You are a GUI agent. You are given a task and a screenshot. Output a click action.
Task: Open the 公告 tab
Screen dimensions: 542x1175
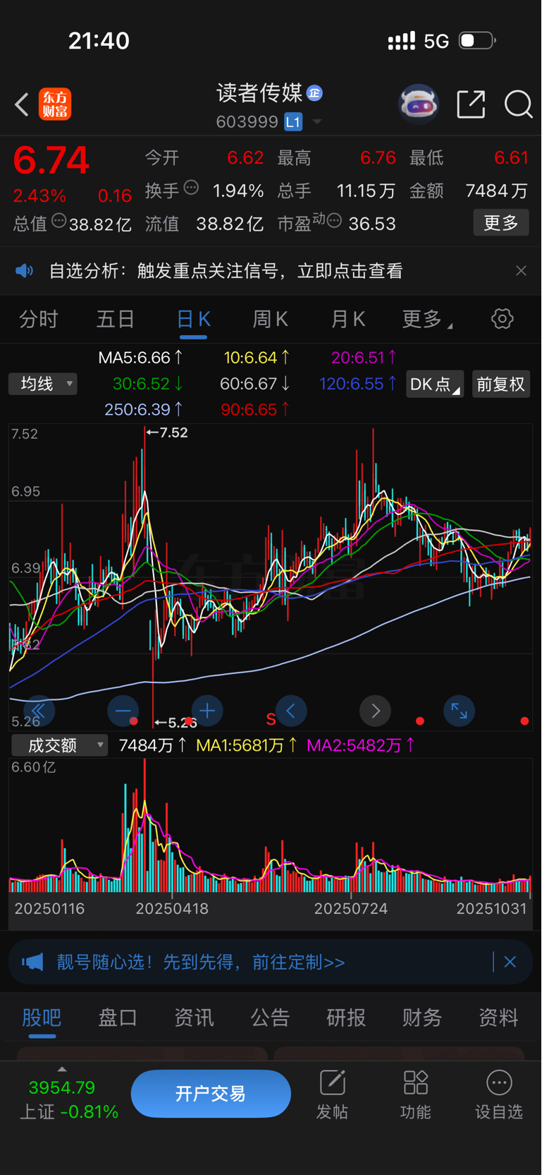(x=270, y=1018)
